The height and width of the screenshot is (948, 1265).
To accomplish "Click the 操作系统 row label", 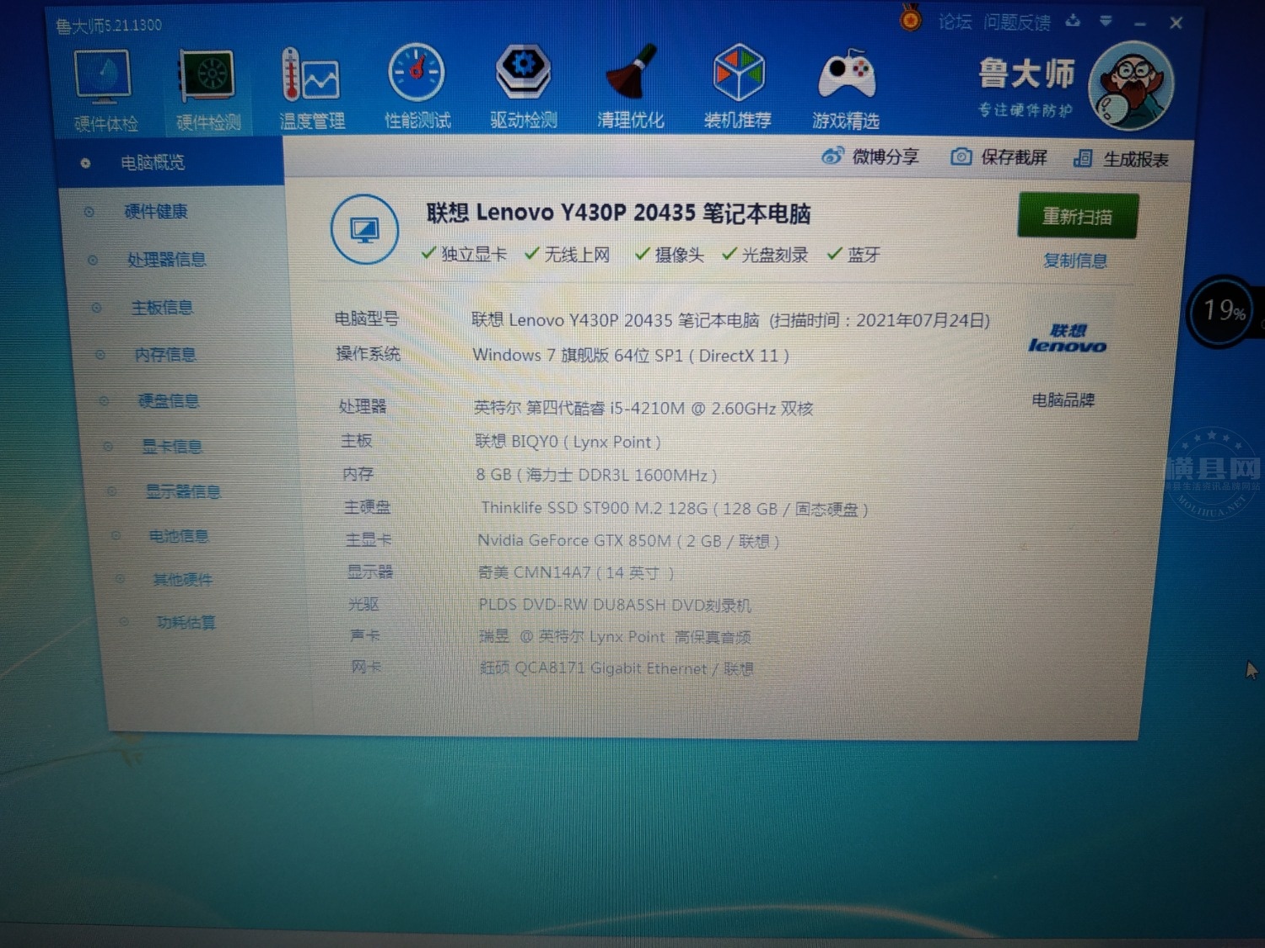I will (368, 354).
